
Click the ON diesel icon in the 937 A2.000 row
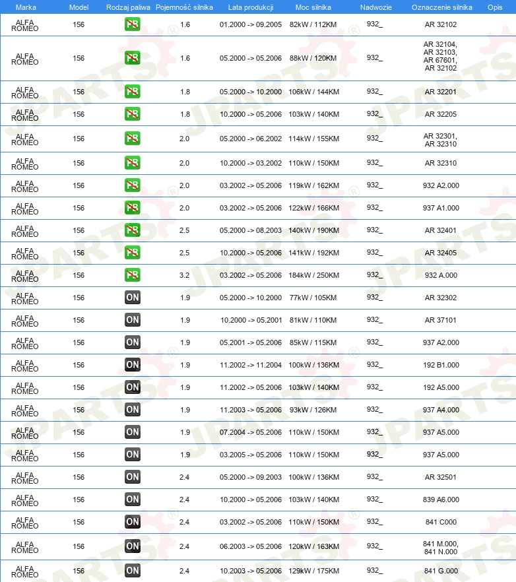(x=133, y=342)
